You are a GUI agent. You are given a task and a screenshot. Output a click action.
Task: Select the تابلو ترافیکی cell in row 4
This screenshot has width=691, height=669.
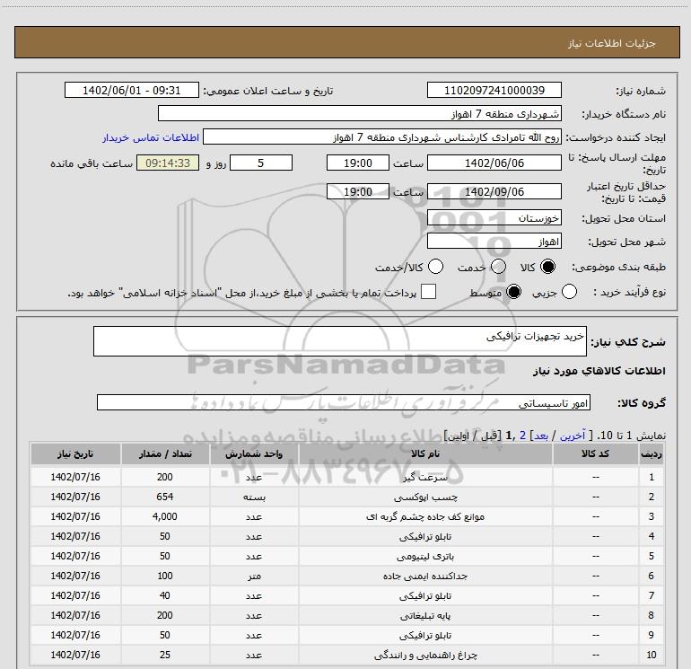[425, 536]
